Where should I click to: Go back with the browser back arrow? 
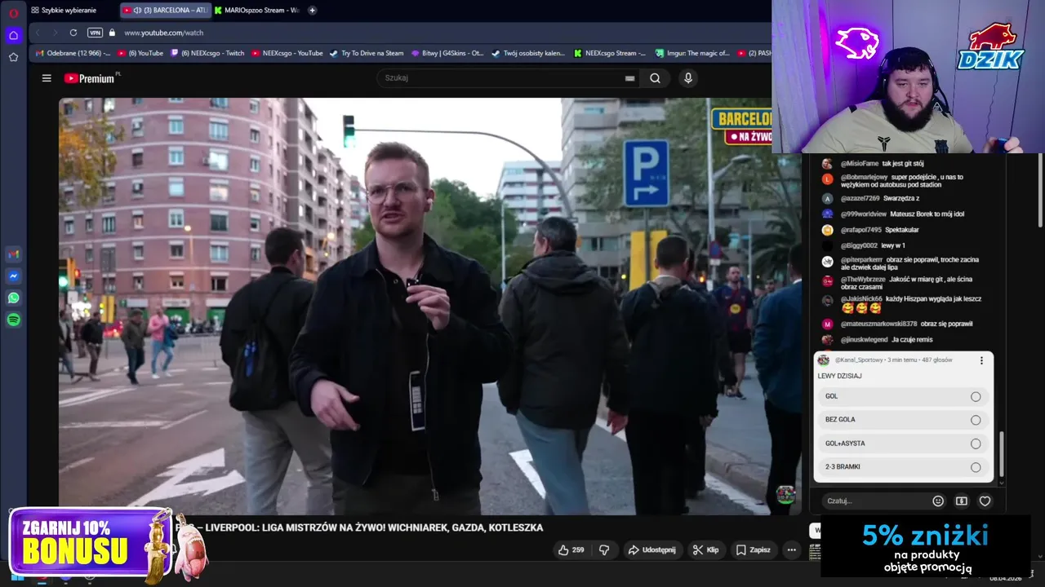click(38, 33)
